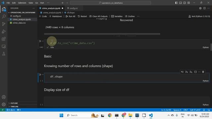The image size is (212, 119).
Task: Switch to config.ini tab
Action: click(x=74, y=8)
